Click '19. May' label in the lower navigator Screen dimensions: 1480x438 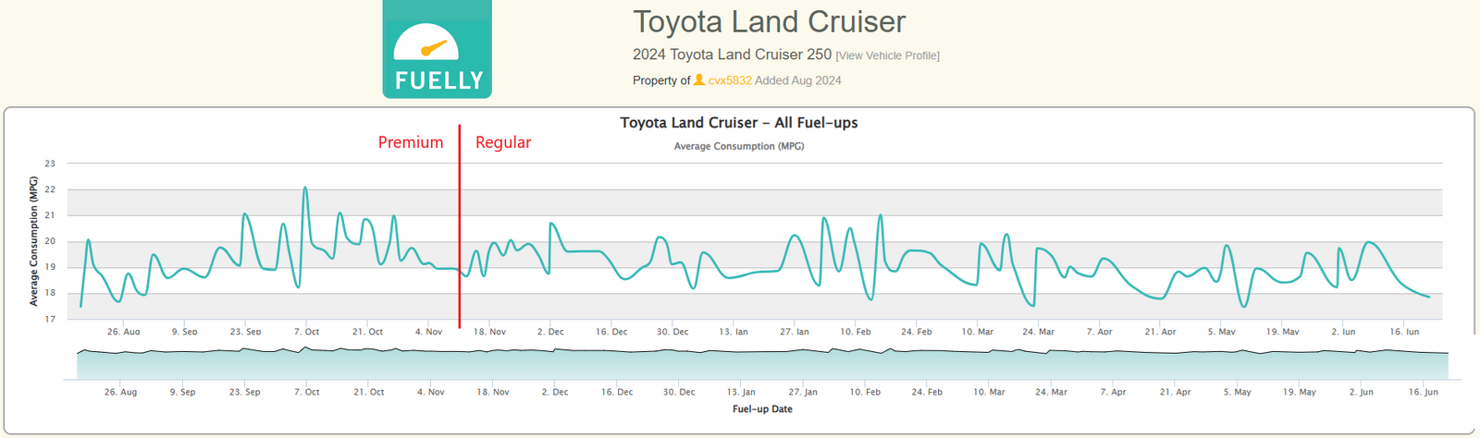click(x=1299, y=392)
